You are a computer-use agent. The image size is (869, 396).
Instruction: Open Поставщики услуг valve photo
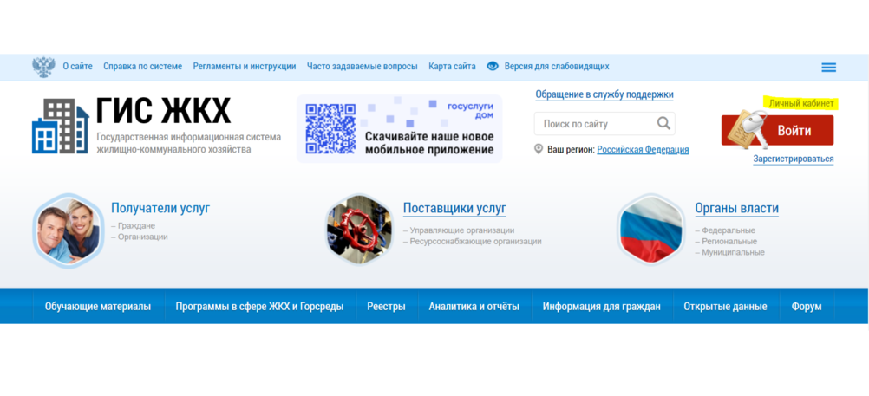(x=359, y=230)
